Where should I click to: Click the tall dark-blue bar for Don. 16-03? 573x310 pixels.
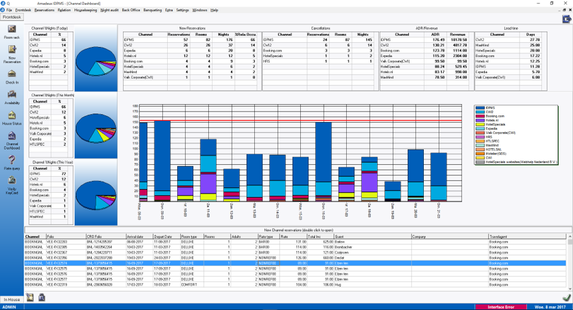click(x=323, y=152)
